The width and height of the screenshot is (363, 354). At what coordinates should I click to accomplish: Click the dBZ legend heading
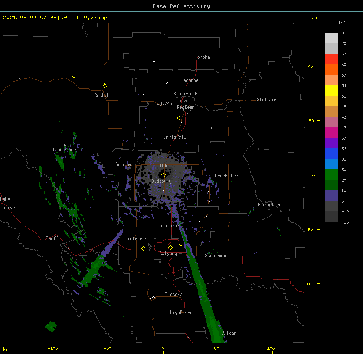341,22
